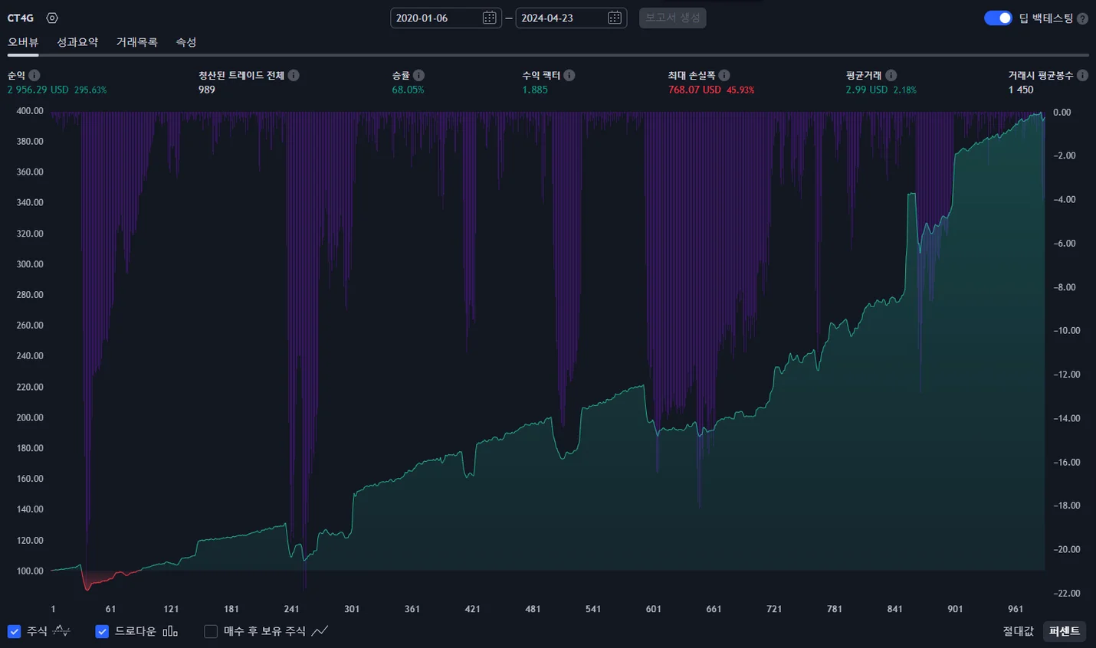This screenshot has width=1096, height=648.
Task: Click info icon next to 최대 손실폭
Action: 724,75
